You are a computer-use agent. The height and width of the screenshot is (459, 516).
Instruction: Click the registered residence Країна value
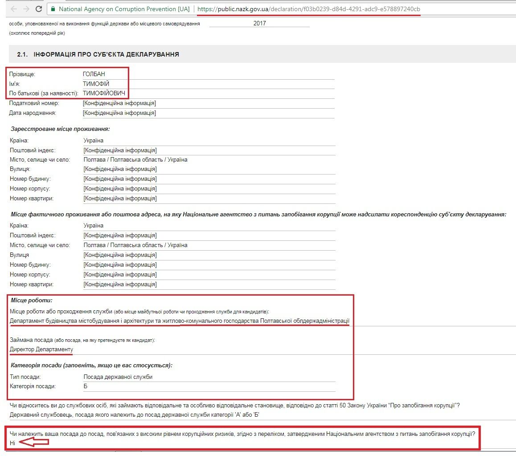(94, 141)
